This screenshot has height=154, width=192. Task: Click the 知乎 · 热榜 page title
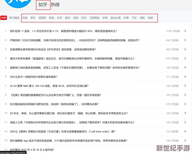point(49,5)
